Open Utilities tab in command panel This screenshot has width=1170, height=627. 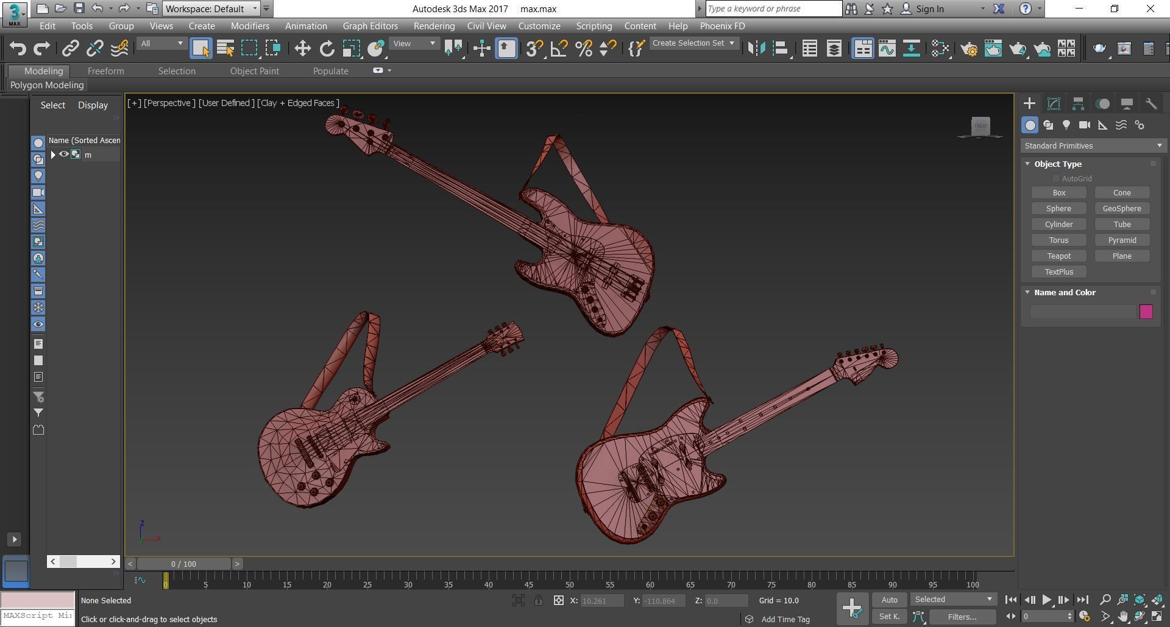[1151, 103]
